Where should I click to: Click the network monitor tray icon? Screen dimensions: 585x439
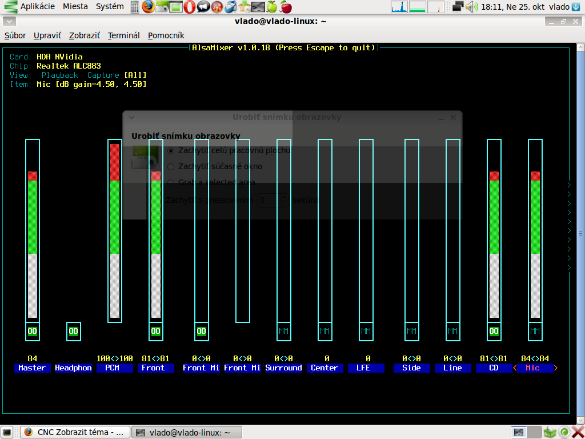click(458, 7)
